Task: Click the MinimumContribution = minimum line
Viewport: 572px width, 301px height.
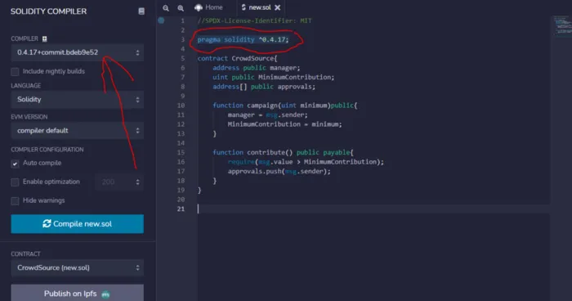Action: click(285, 124)
